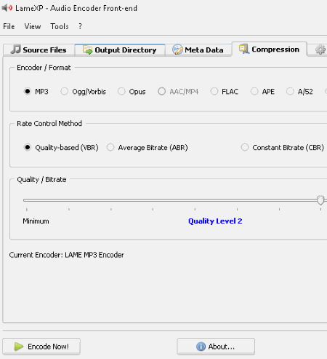Click the Current Encoder: LAME MP3 Encoder text
Viewport: 327px width, 359px height.
click(x=67, y=255)
